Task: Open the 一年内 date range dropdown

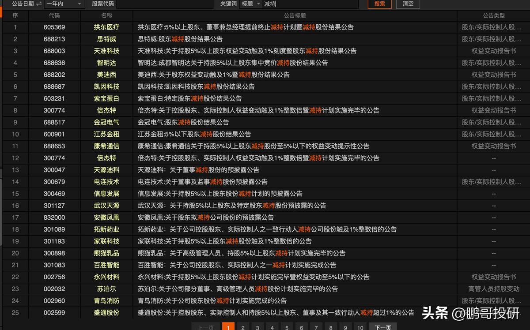Action: click(64, 4)
